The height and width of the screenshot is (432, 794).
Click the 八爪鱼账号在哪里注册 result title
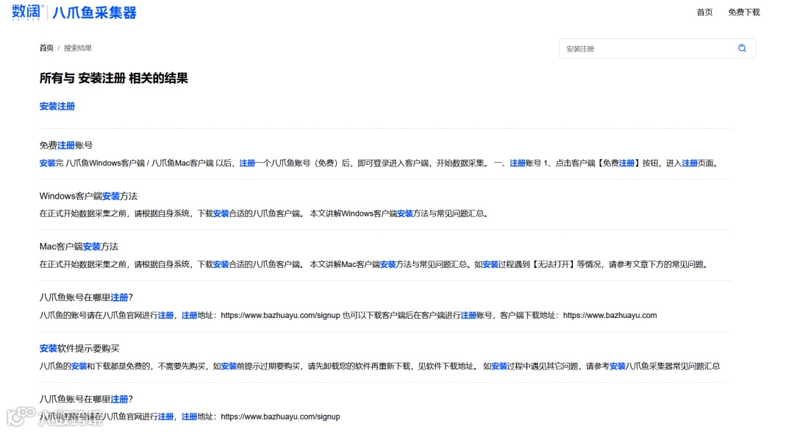[x=85, y=297]
